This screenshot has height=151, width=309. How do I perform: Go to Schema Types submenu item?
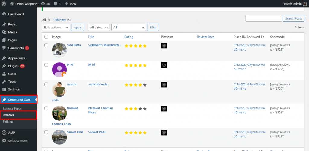click(12, 109)
